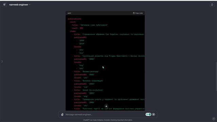Click the 'ChatGPT can make mistakes' disclaimer
This screenshot has width=217, height=122.
108,120
